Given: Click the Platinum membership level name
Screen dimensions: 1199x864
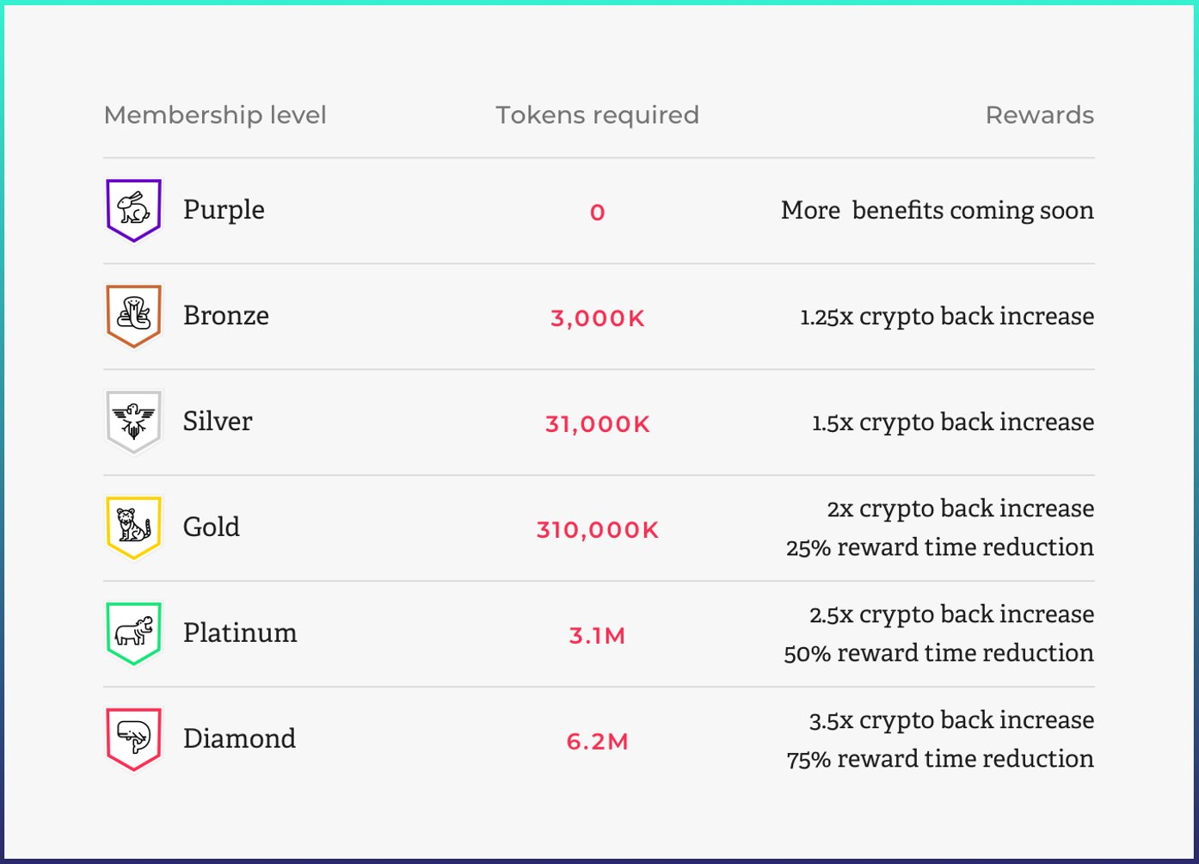Looking at the screenshot, I should 240,633.
